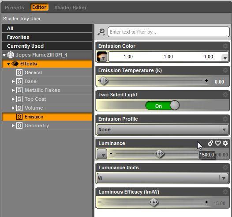The width and height of the screenshot is (232, 217).
Task: Click the Luminous Efficacy slider handle
Action: 153,202
